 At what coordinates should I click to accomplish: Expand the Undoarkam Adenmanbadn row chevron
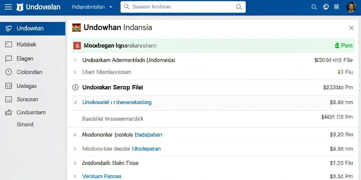[x=75, y=60]
